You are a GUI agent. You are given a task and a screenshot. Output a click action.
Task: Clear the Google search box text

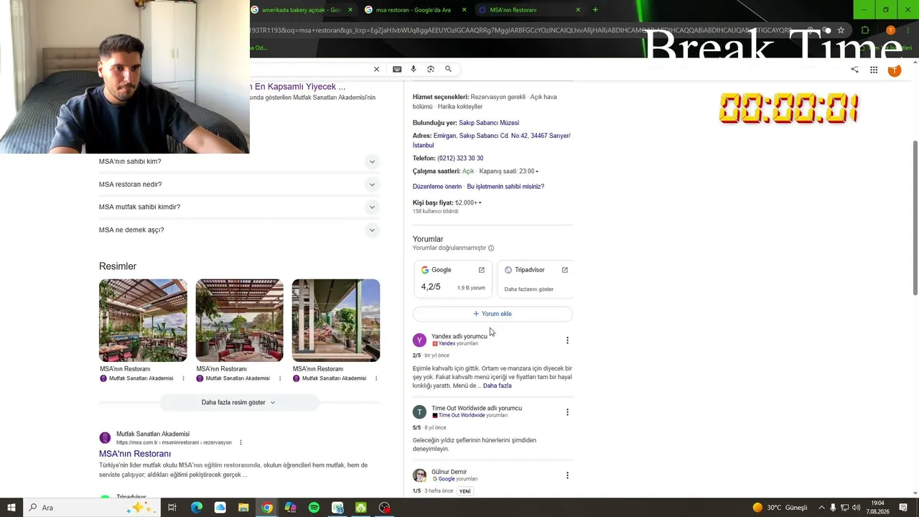tap(376, 69)
